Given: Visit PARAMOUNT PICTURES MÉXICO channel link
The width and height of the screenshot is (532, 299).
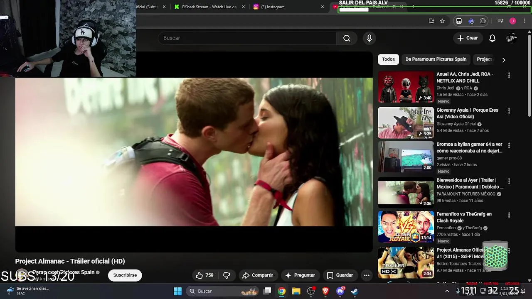Looking at the screenshot, I should point(465,194).
